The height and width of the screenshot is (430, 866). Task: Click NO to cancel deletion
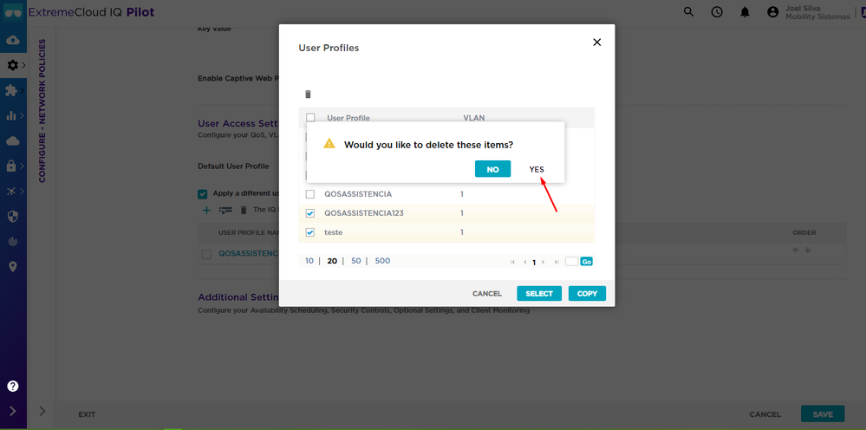(492, 169)
